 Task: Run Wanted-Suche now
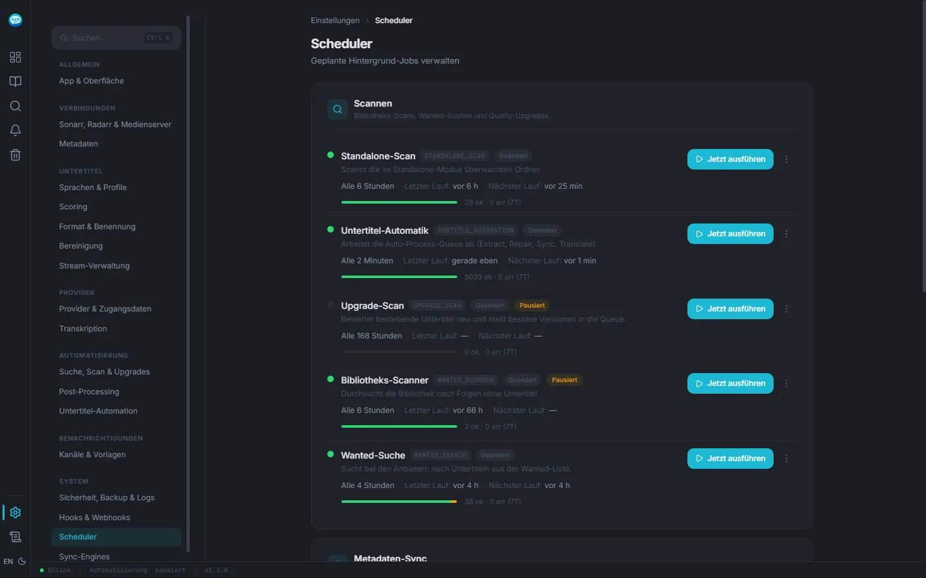pyautogui.click(x=731, y=459)
